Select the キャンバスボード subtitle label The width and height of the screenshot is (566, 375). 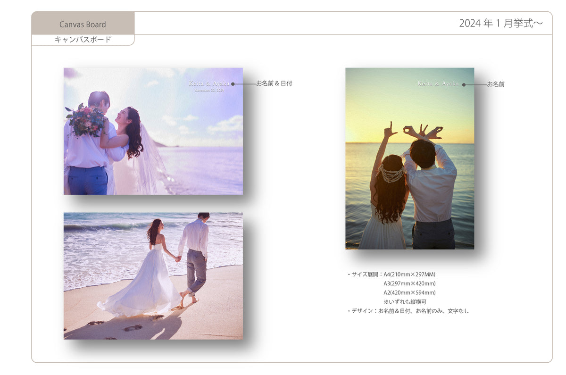(x=83, y=40)
